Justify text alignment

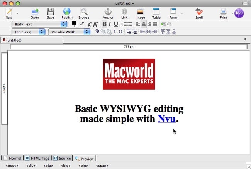coord(155,24)
